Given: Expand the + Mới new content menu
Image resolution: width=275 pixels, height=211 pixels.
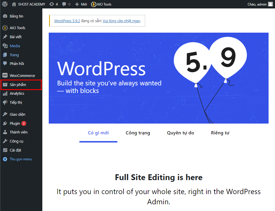Looking at the screenshot, I should point(81,4).
